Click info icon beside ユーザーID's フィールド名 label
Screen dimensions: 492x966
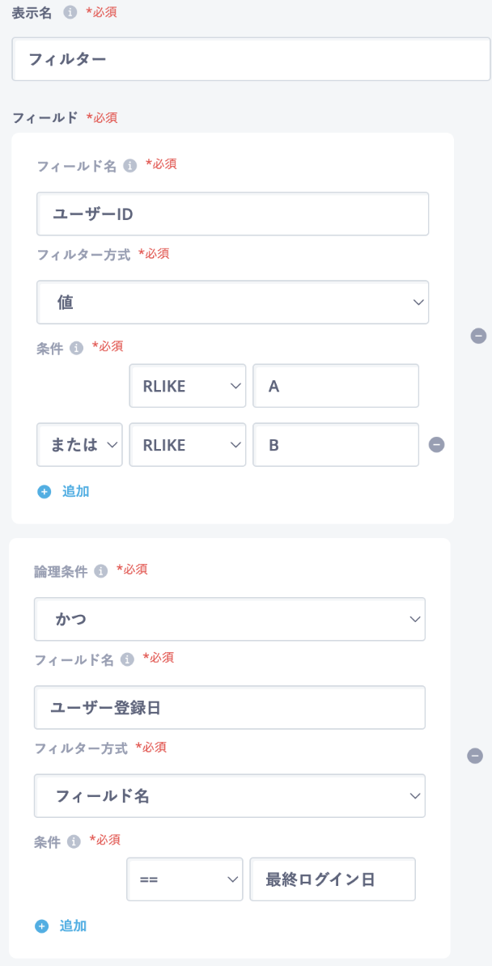point(129,165)
